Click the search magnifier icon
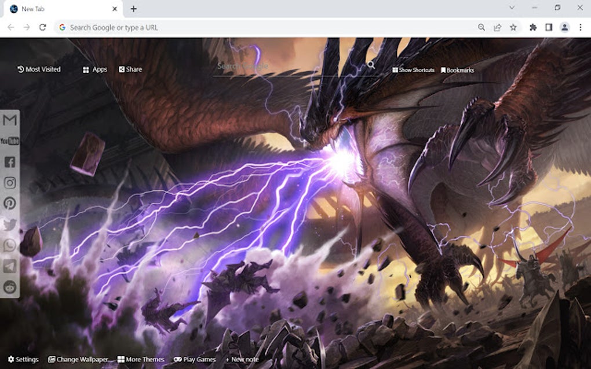Screen dimensions: 591x369 (371, 65)
